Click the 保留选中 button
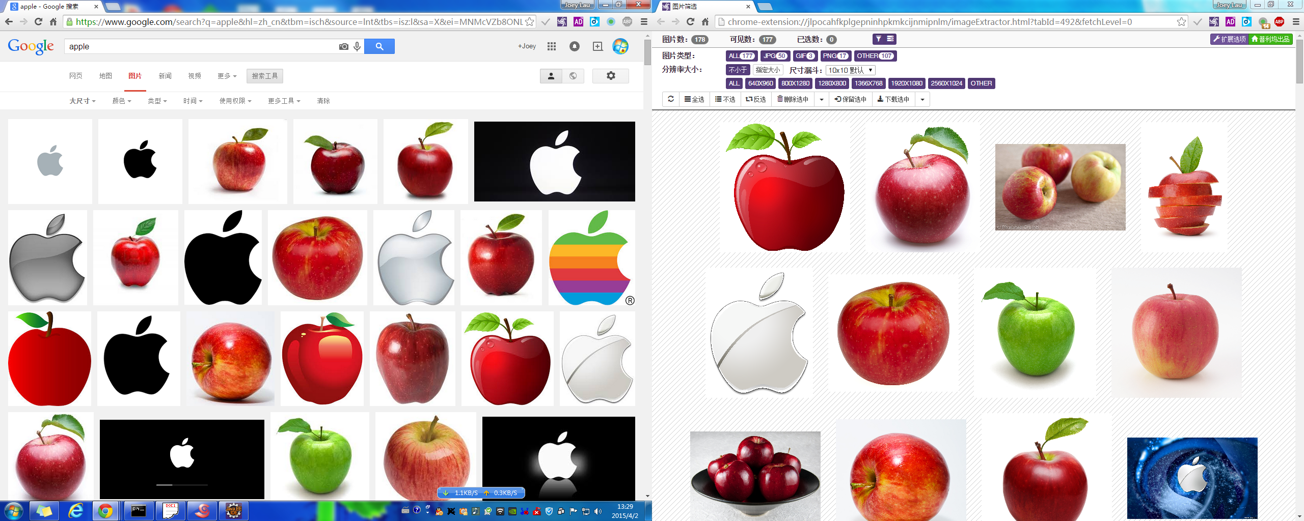Screen dimensions: 1304x521 coord(850,99)
